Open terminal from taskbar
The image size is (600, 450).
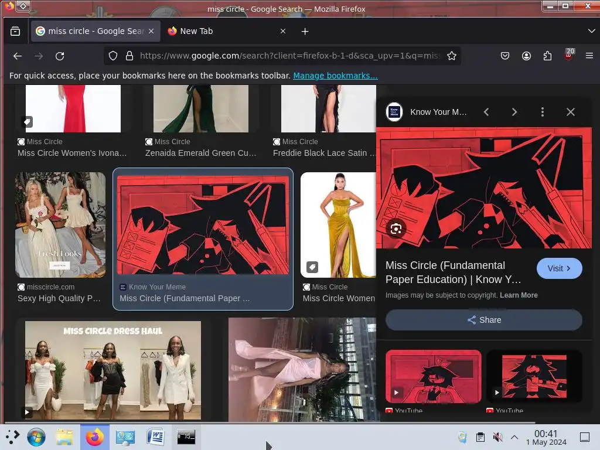[x=186, y=437]
